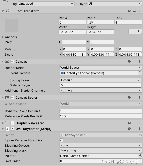
Task: Click the Graphic Raycaster component icon
Action: [x=7, y=123]
